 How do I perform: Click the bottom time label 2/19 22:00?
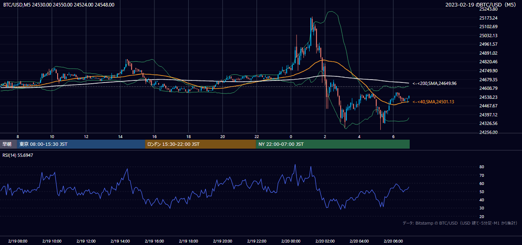pos(257,241)
